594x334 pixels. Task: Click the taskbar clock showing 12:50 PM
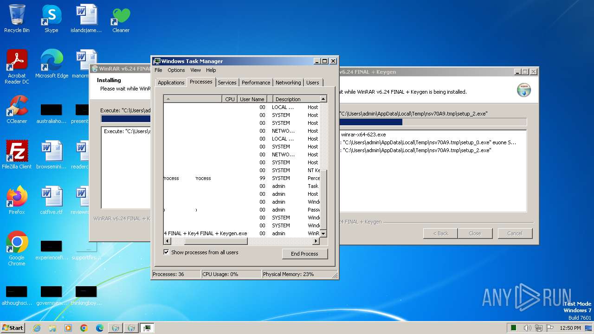click(570, 328)
